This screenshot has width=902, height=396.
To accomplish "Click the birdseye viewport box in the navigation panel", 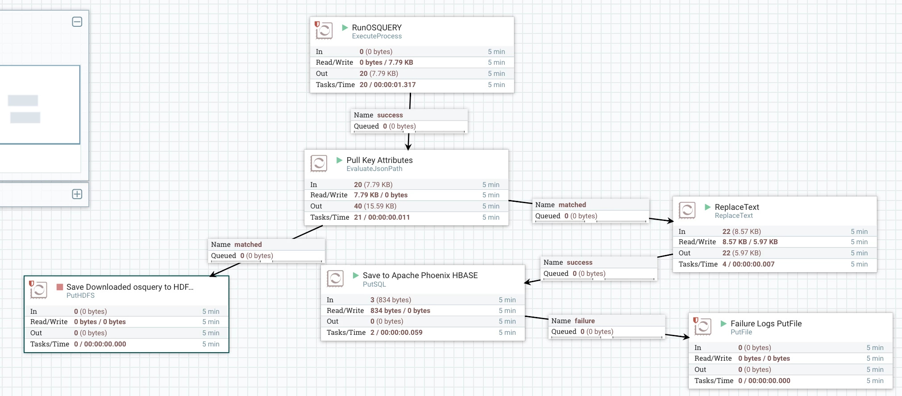I will click(40, 105).
